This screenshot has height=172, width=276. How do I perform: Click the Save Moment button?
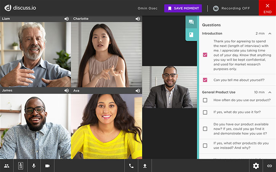[183, 8]
